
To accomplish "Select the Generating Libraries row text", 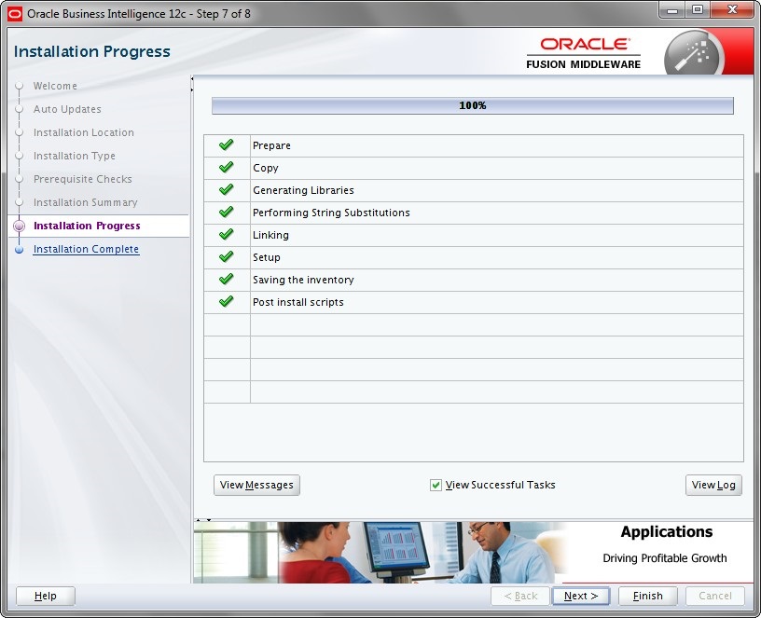I will pos(303,190).
